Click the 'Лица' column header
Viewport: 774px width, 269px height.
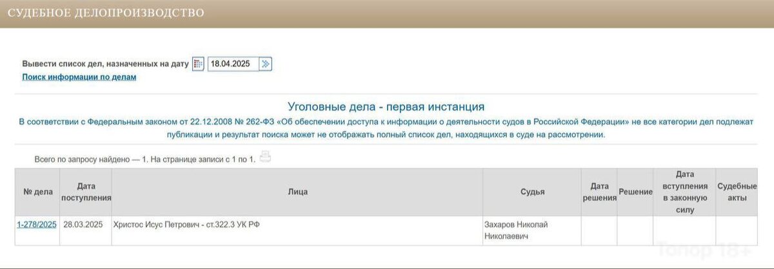click(x=297, y=192)
